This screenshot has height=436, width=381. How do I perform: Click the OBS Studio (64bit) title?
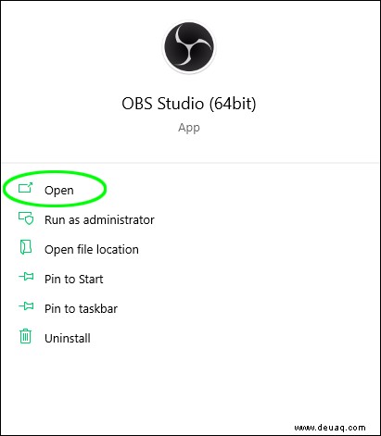tap(189, 104)
